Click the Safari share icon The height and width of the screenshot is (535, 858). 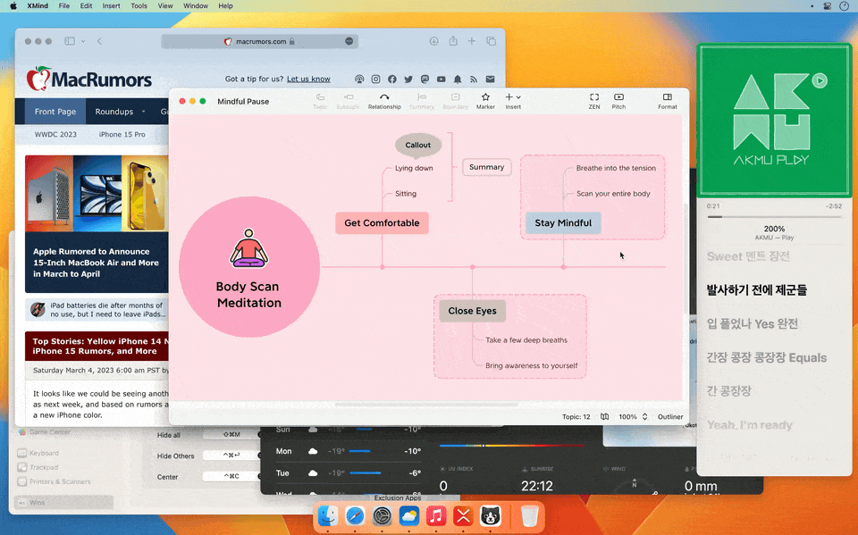click(x=453, y=41)
